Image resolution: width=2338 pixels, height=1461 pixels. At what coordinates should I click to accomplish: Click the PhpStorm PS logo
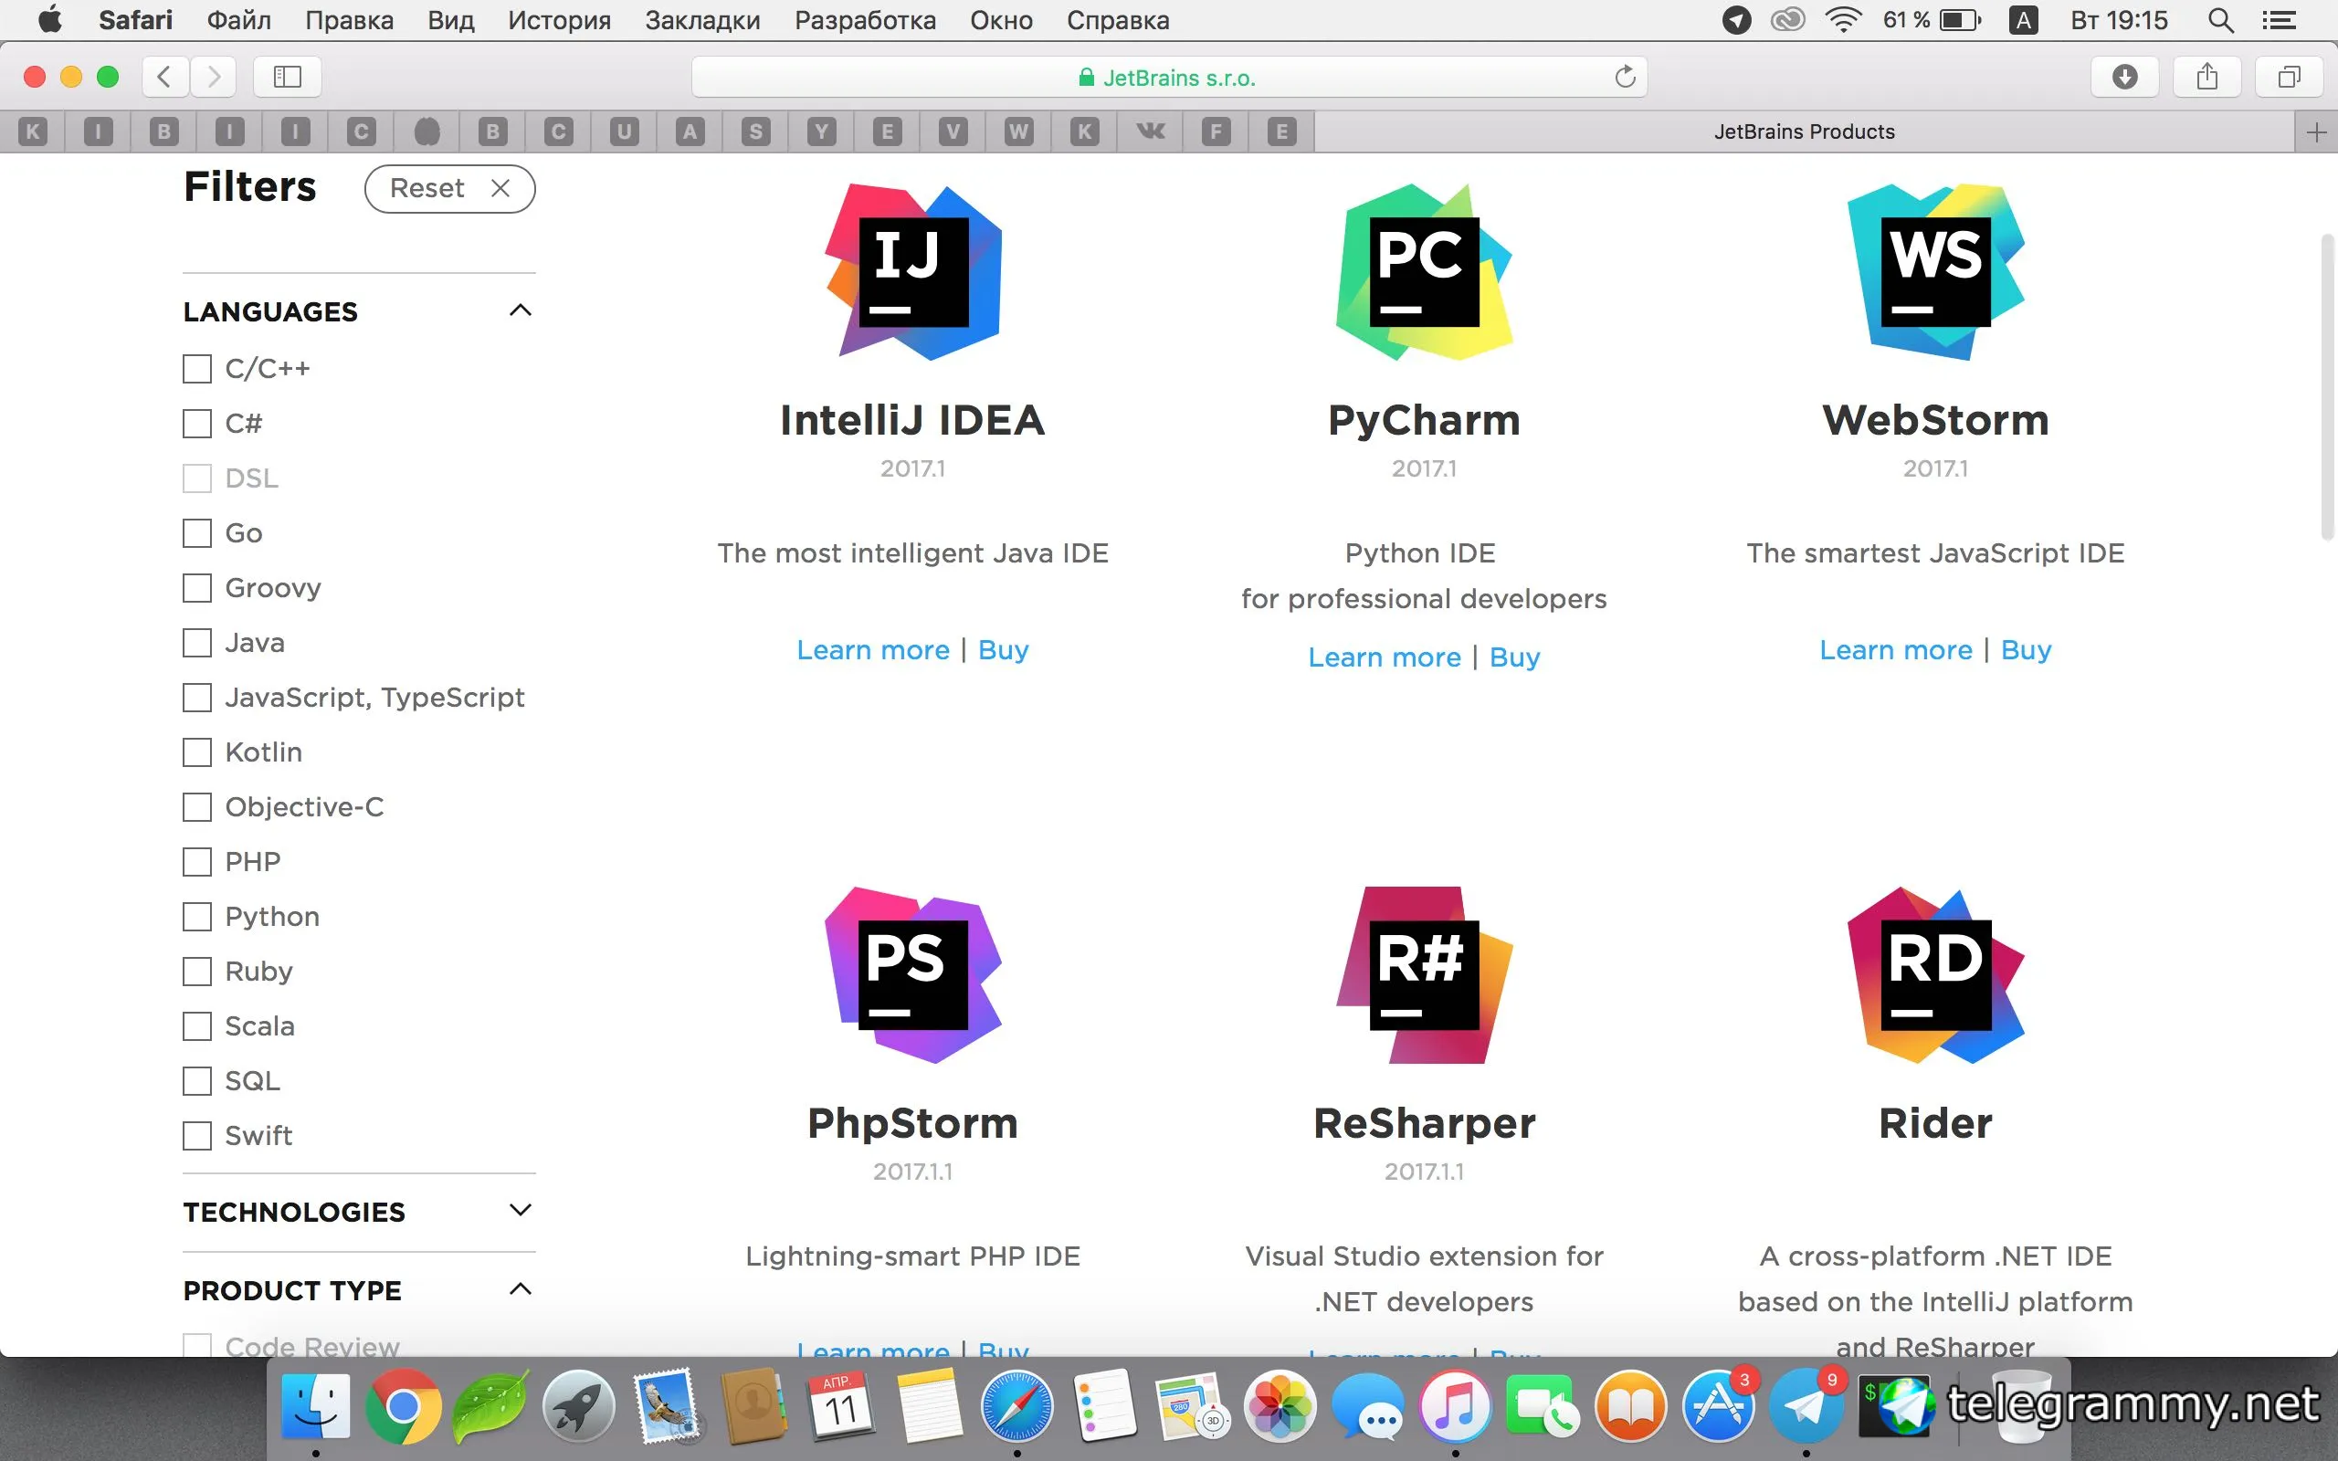click(913, 975)
